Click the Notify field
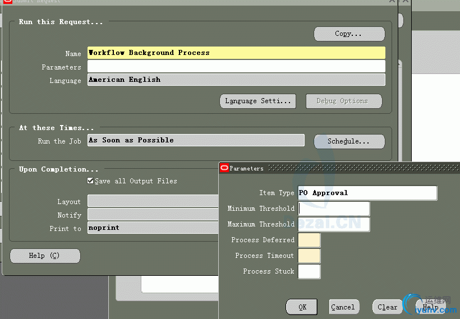 click(153, 214)
